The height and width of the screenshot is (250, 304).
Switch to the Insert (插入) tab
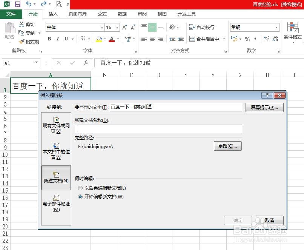pos(53,14)
